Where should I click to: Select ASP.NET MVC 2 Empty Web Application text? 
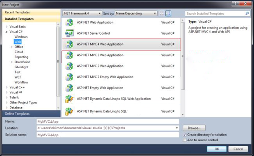pyautogui.click(x=105, y=77)
